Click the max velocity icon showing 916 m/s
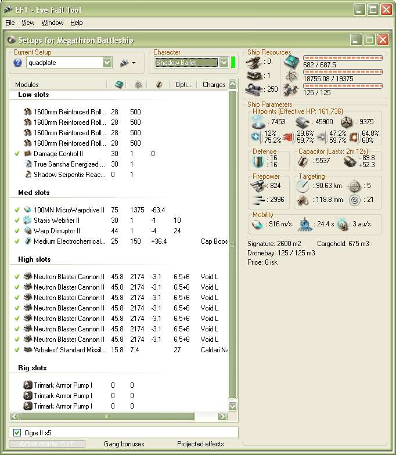Viewport: 396px width, 455px height. click(257, 224)
